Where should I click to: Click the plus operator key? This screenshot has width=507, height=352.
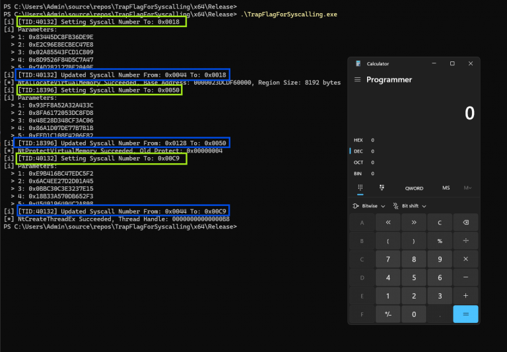point(465,296)
